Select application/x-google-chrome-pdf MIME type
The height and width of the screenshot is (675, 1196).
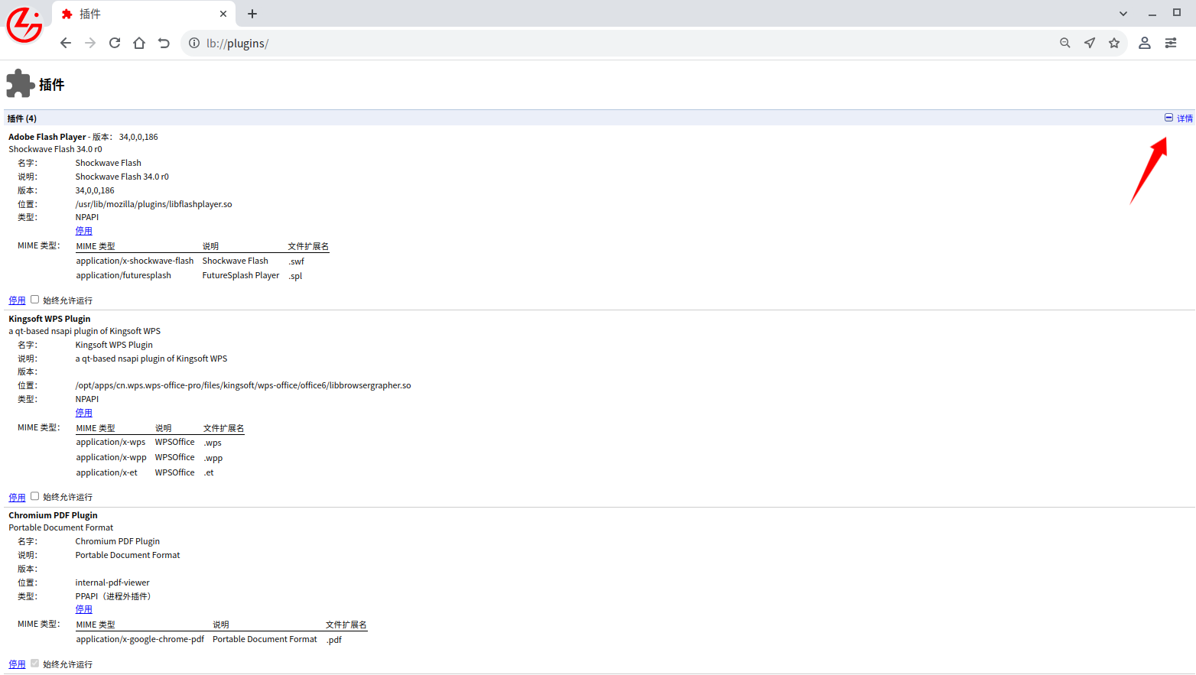140,639
